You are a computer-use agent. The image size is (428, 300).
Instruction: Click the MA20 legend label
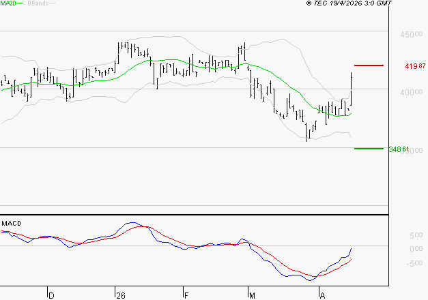point(8,3)
